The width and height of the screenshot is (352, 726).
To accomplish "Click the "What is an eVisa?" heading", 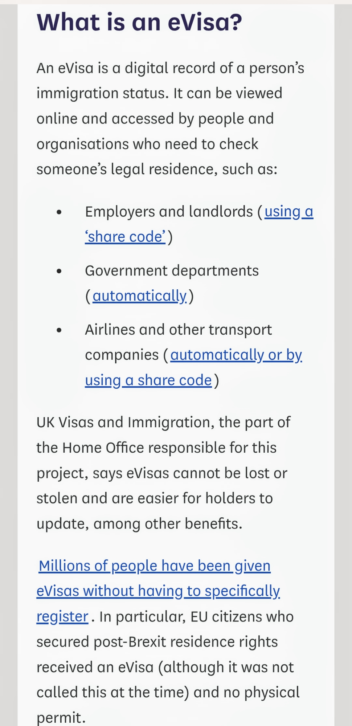I will point(139,22).
